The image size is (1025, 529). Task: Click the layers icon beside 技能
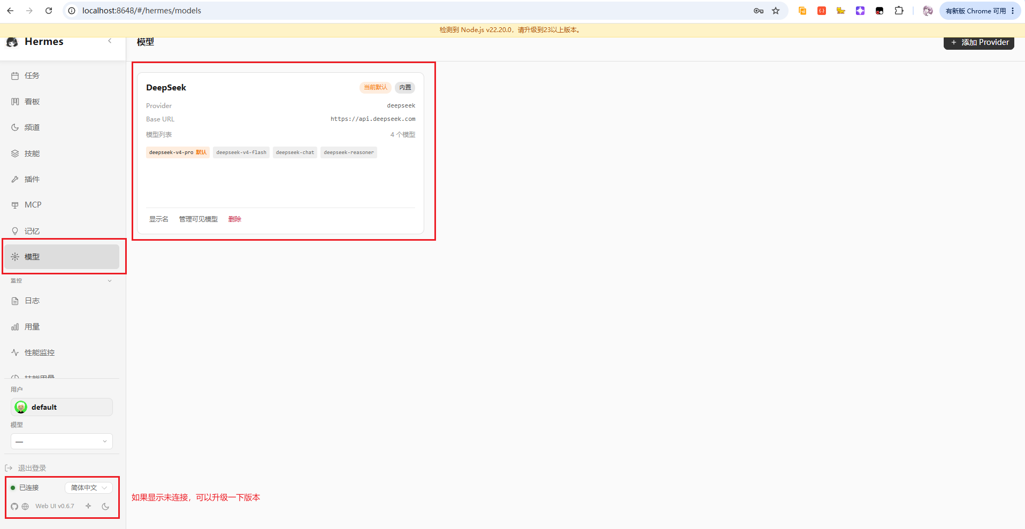point(15,154)
